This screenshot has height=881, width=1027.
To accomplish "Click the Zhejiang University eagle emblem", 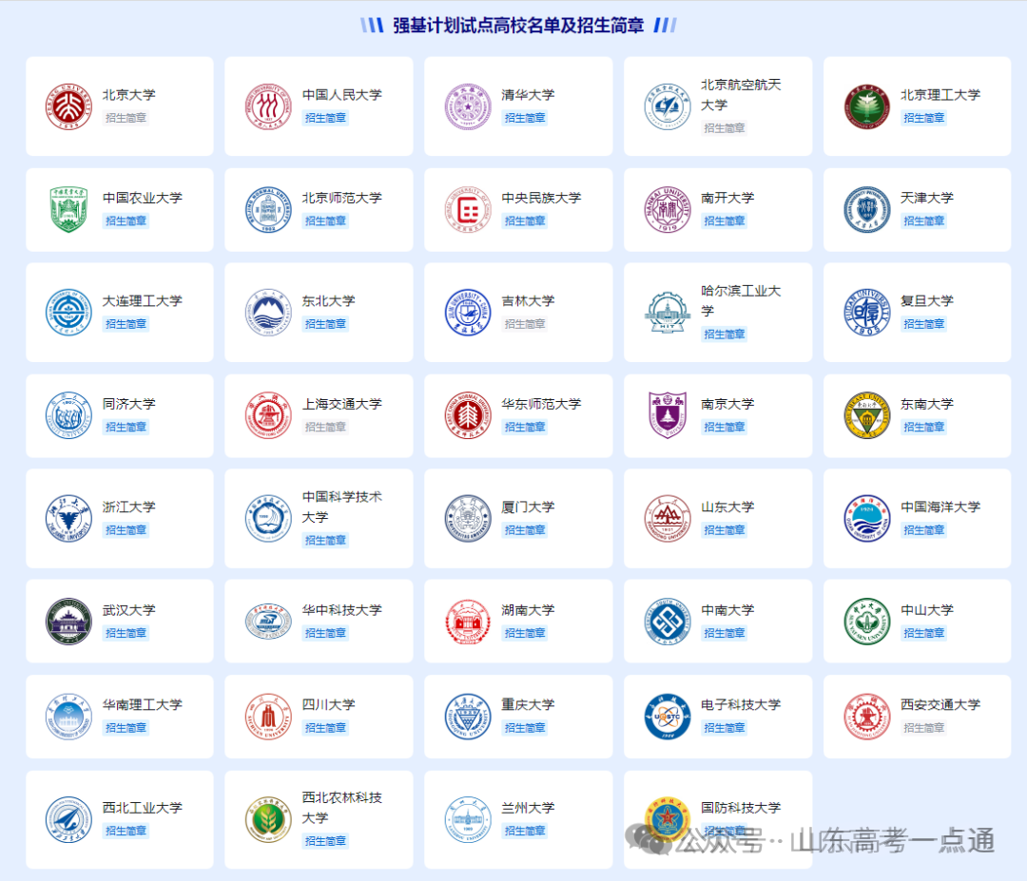I will [x=67, y=518].
